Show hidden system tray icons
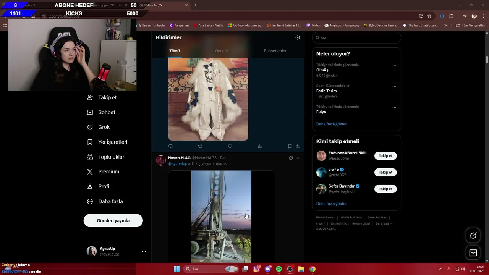 click(x=440, y=269)
